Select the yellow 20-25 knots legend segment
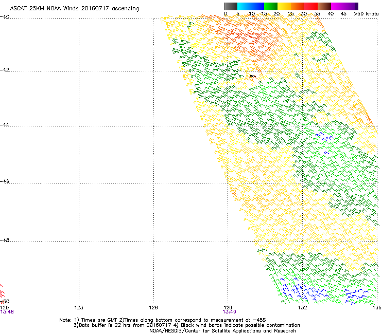 point(284,6)
